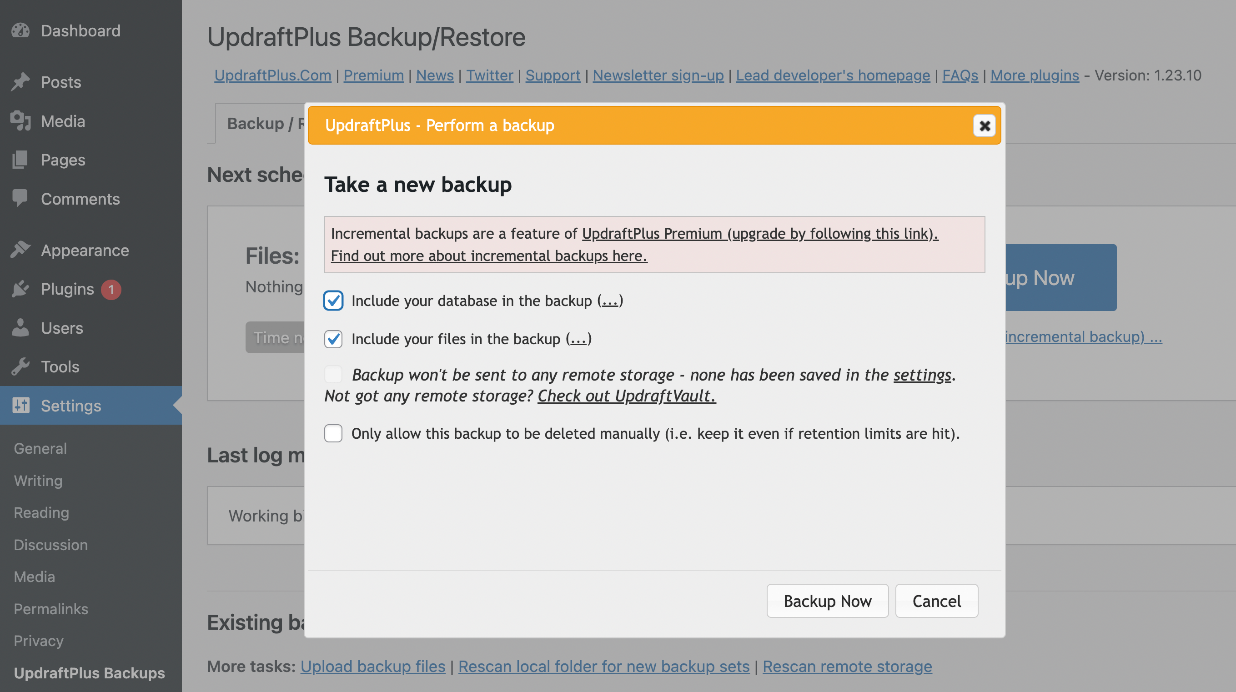Uncheck 'Include your database in the backup'
This screenshot has height=692, width=1236.
[333, 301]
